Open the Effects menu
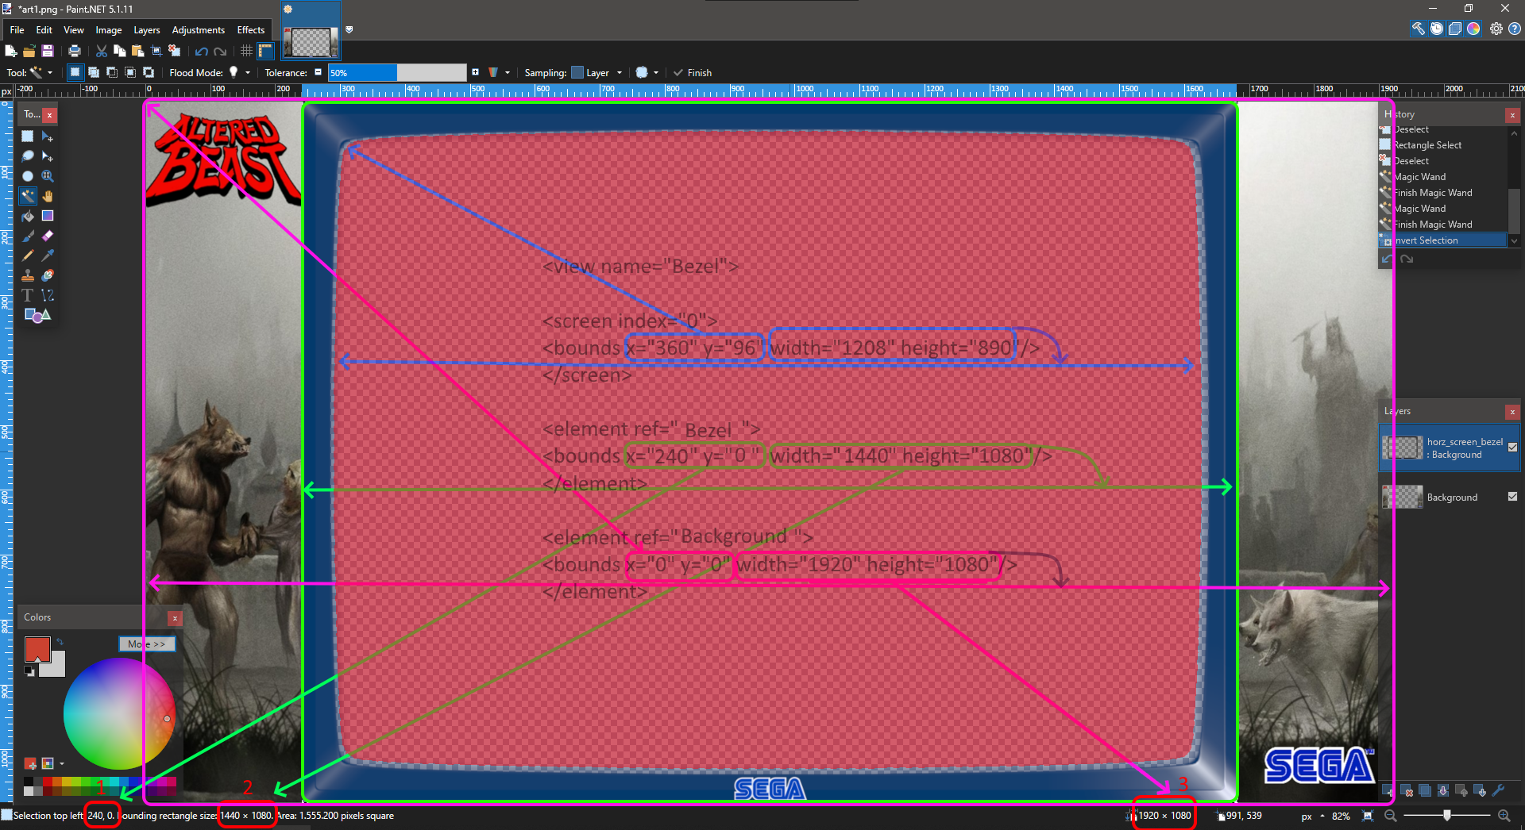This screenshot has width=1525, height=830. [x=250, y=30]
